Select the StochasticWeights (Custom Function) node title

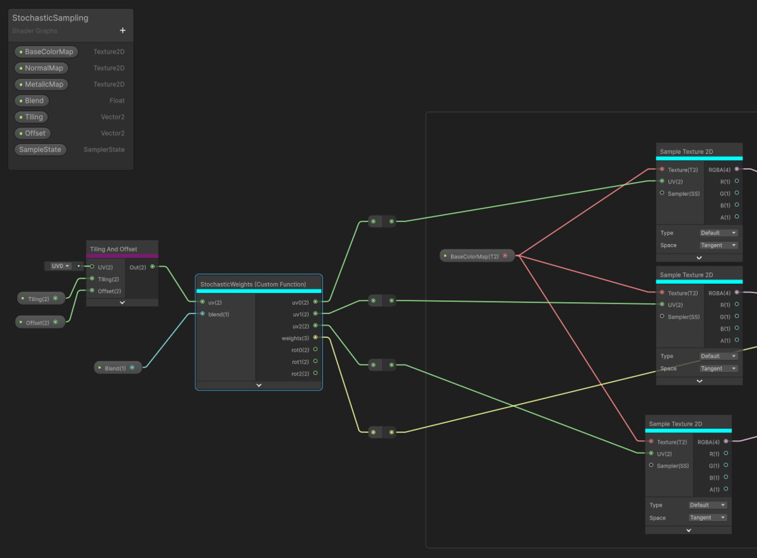(253, 284)
